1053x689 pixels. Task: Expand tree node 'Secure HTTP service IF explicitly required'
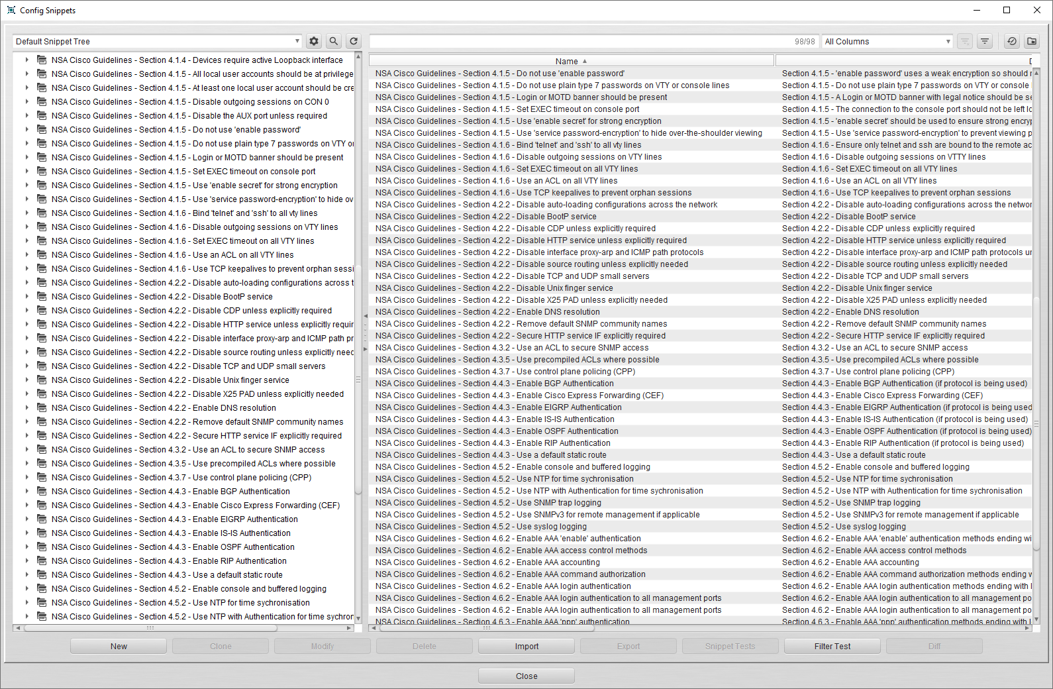click(x=26, y=435)
